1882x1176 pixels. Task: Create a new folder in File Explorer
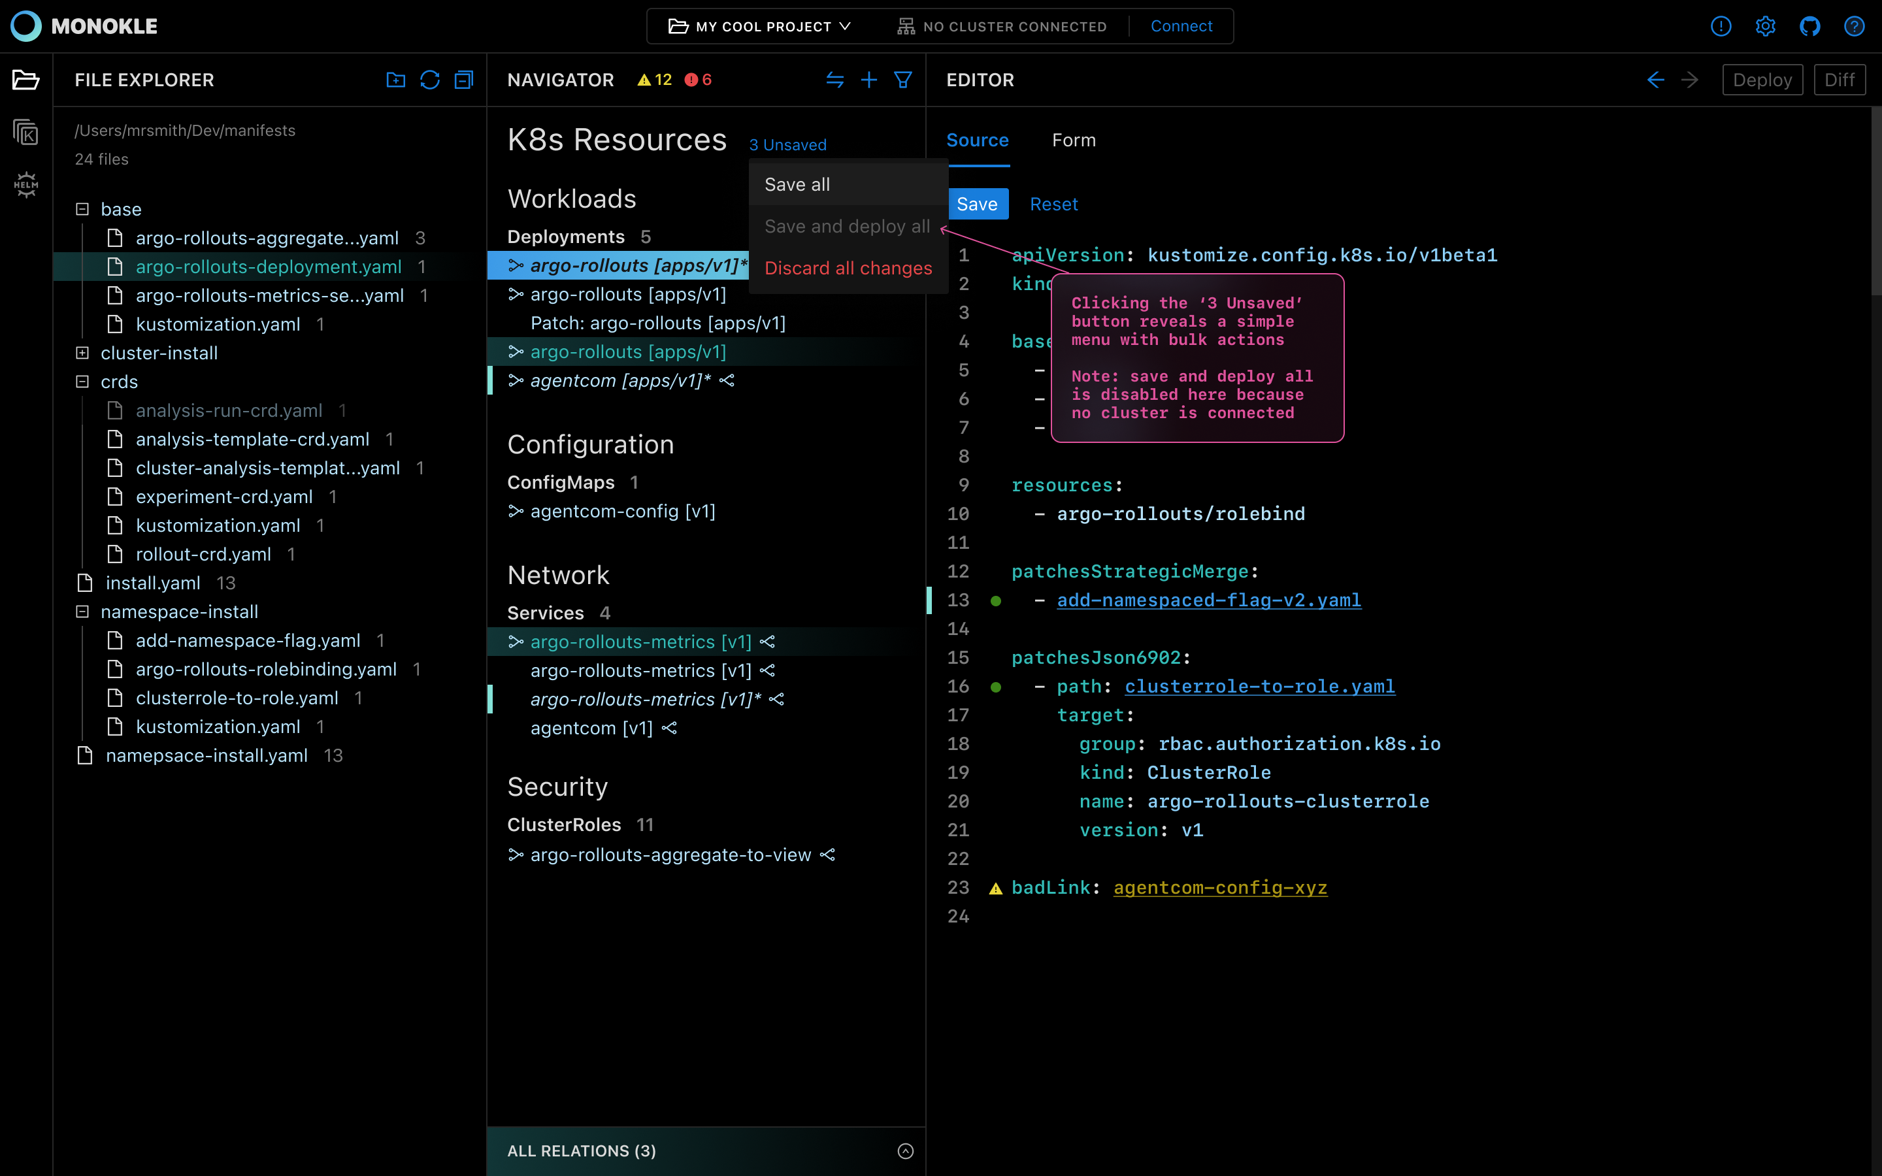point(396,79)
